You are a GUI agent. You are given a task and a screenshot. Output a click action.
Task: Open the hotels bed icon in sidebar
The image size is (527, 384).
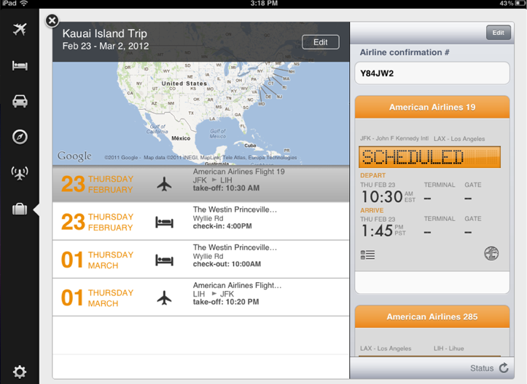[x=20, y=66]
